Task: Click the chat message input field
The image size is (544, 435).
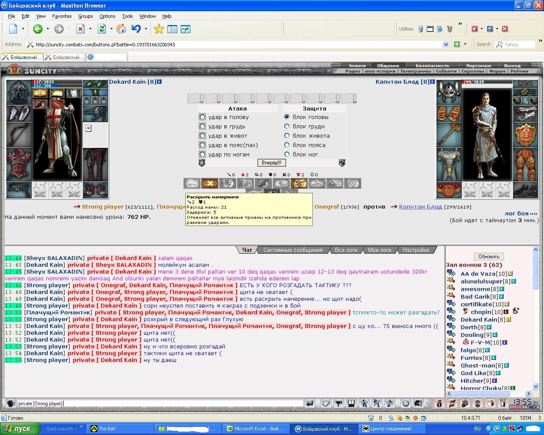Action: [x=160, y=403]
